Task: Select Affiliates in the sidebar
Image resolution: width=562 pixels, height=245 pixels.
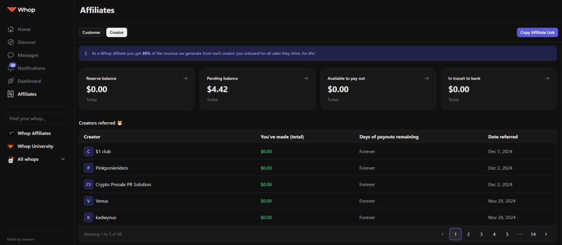Action: pyautogui.click(x=27, y=94)
